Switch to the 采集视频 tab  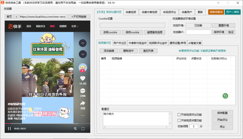tap(132, 12)
